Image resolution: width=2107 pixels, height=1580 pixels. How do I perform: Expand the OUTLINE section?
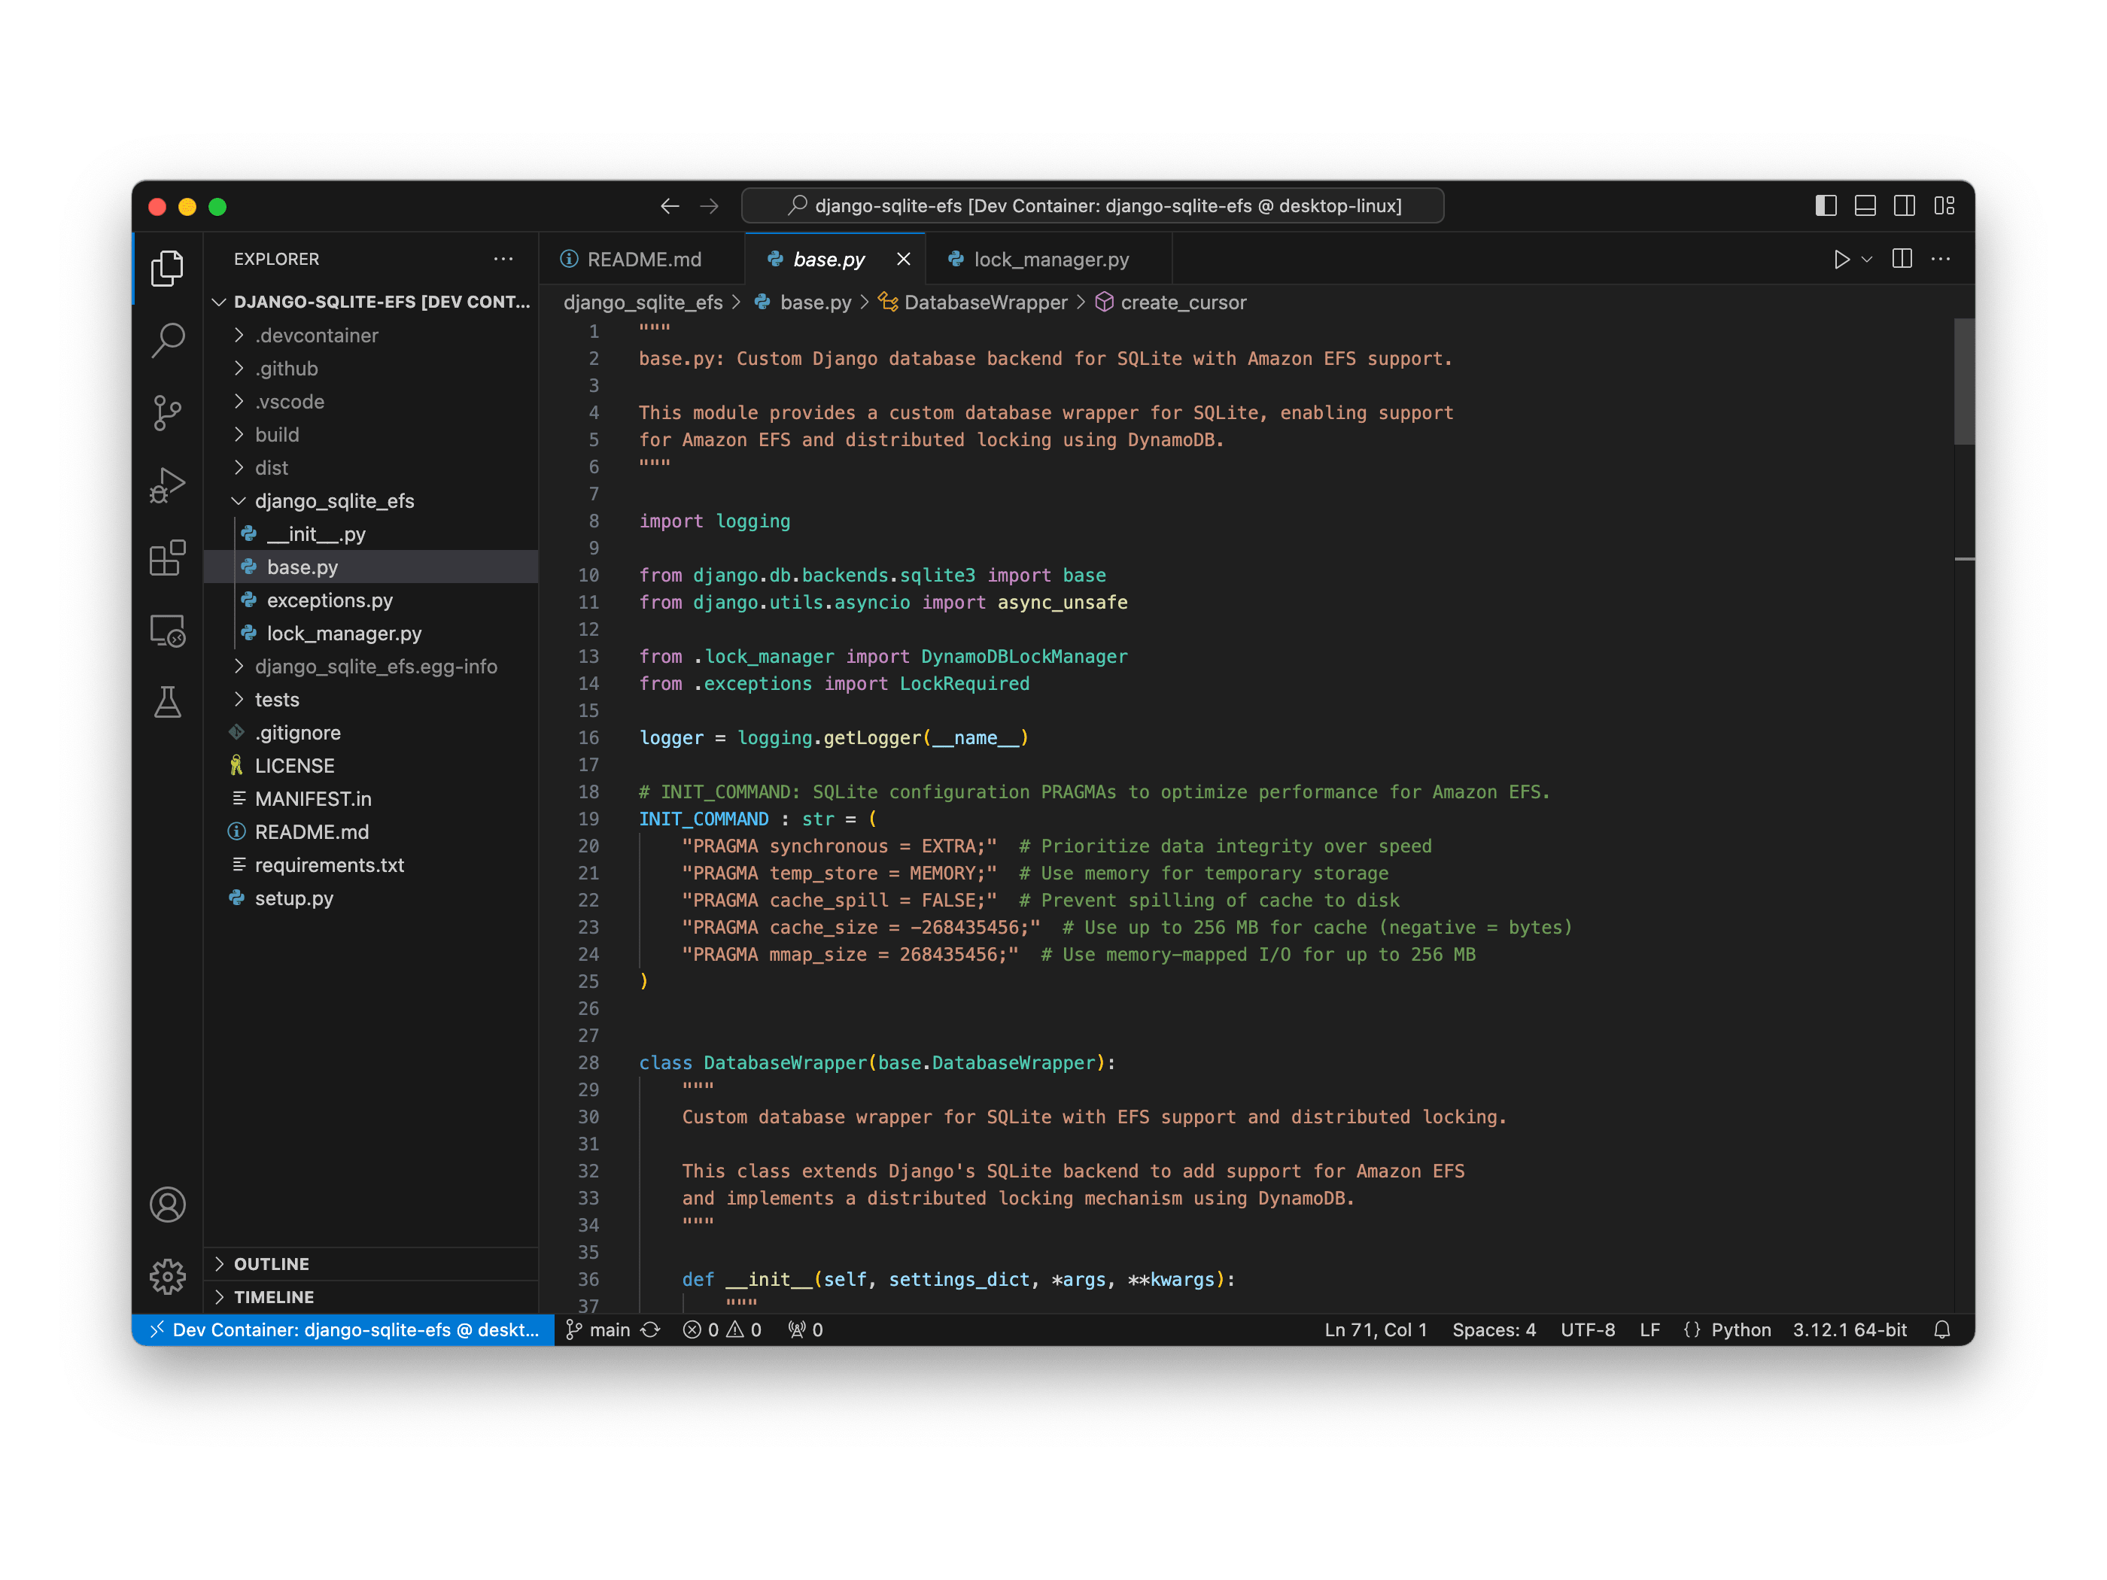[x=372, y=1264]
